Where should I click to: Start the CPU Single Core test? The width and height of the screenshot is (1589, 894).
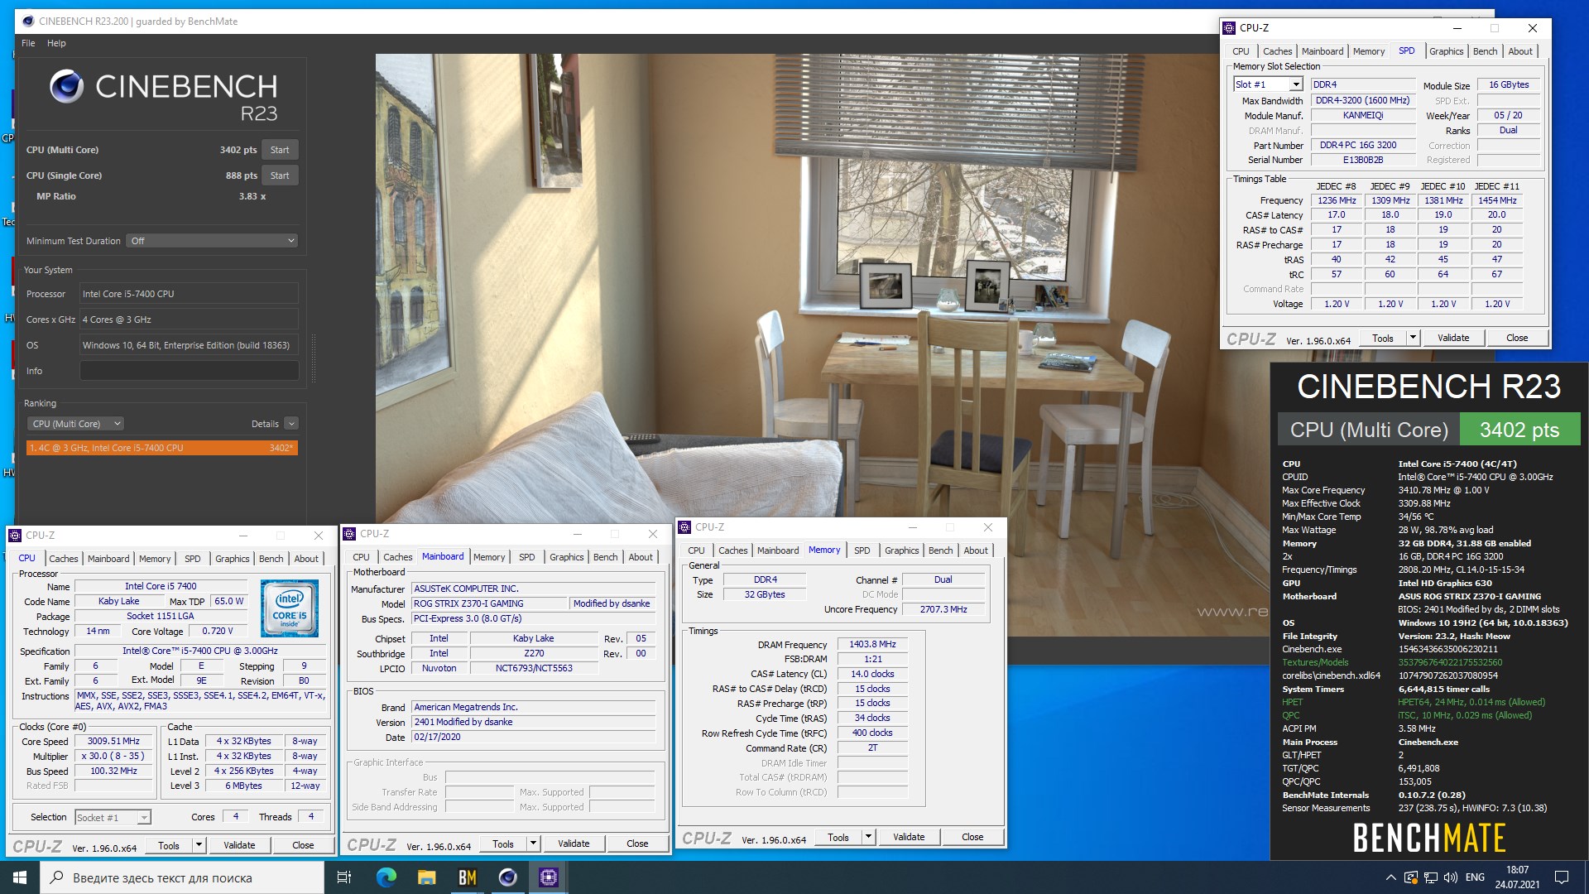[280, 175]
